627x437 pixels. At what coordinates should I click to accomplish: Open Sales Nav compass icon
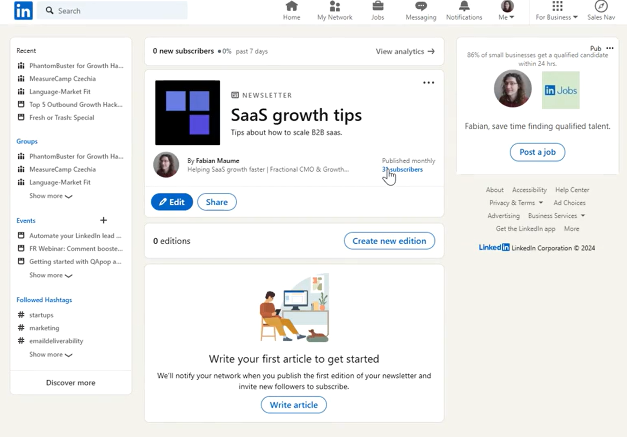[x=601, y=6]
